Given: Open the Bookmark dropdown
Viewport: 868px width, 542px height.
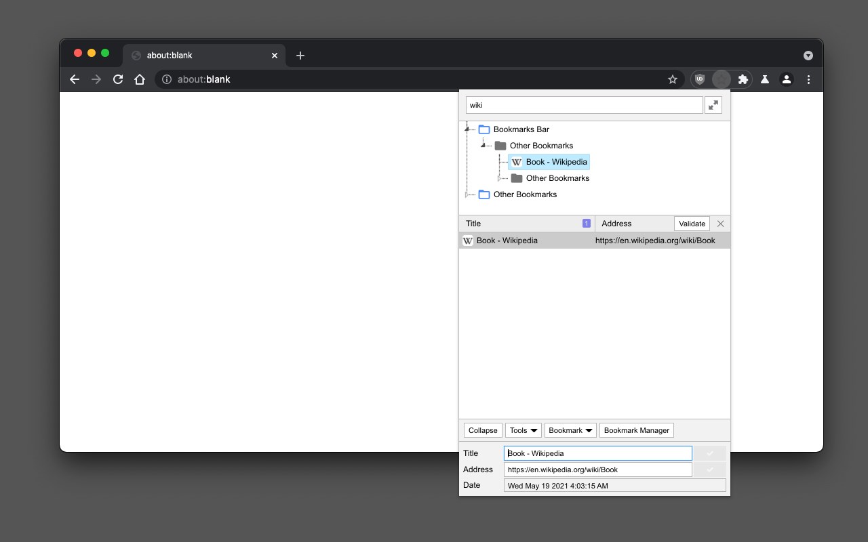Looking at the screenshot, I should (x=570, y=430).
